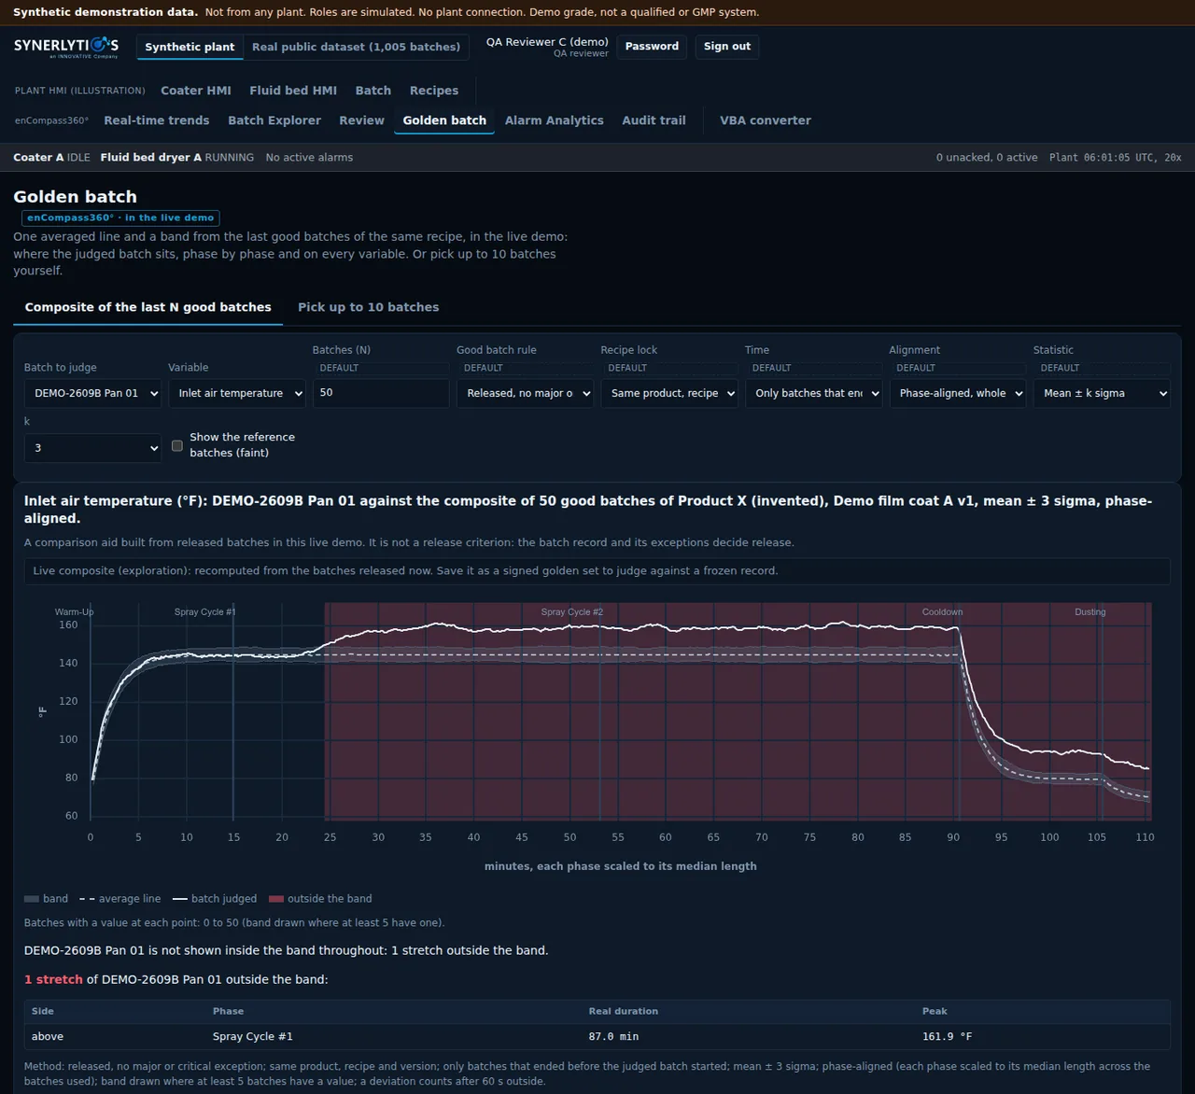Click the Password button
Viewport: 1195px width, 1094px height.
[x=652, y=47]
